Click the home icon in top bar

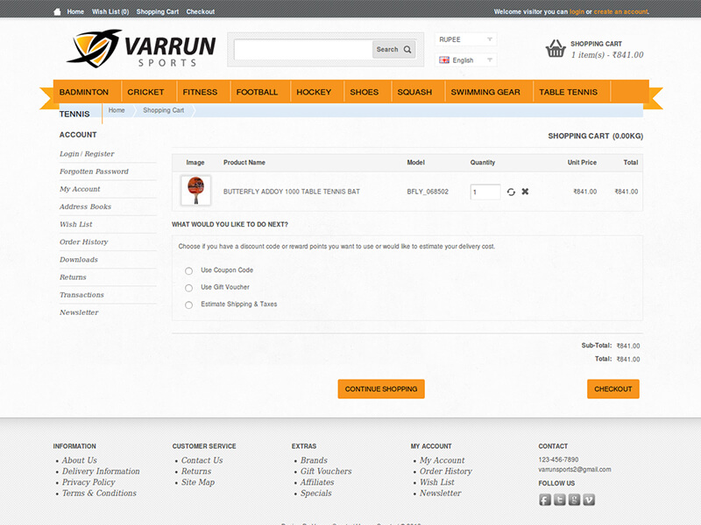click(x=57, y=11)
